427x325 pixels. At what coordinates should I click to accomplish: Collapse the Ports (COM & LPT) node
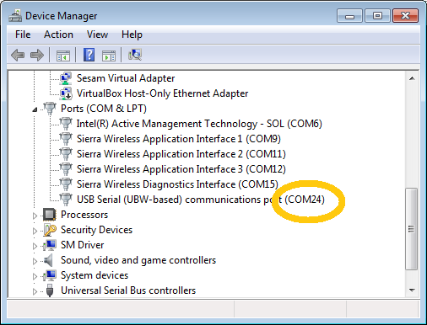[x=35, y=109]
